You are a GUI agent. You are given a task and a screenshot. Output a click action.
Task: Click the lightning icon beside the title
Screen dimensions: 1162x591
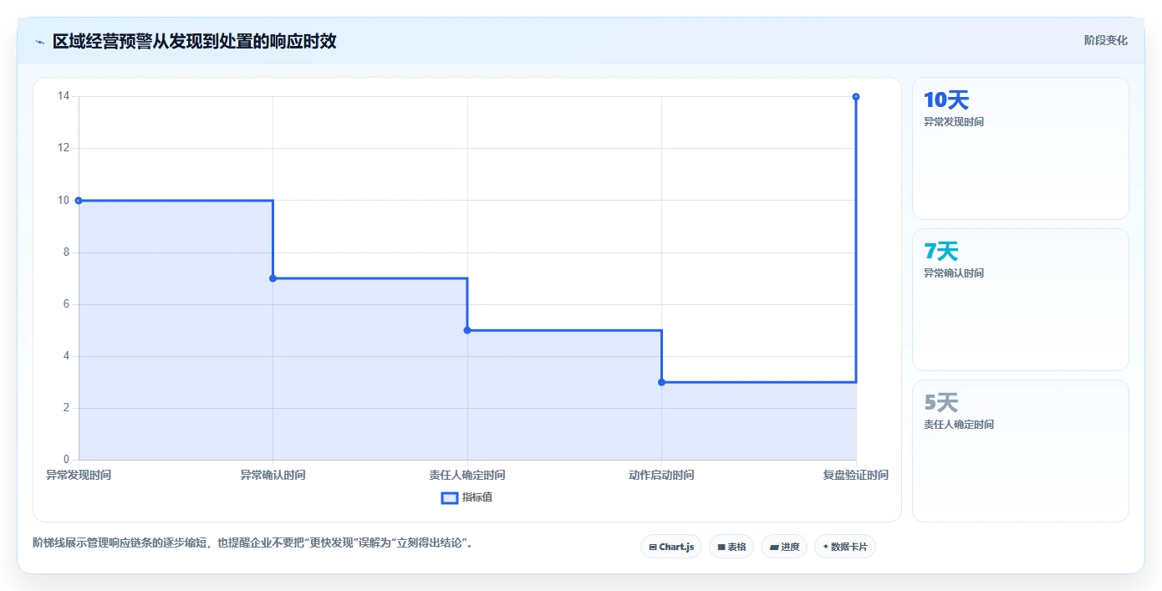(x=39, y=41)
